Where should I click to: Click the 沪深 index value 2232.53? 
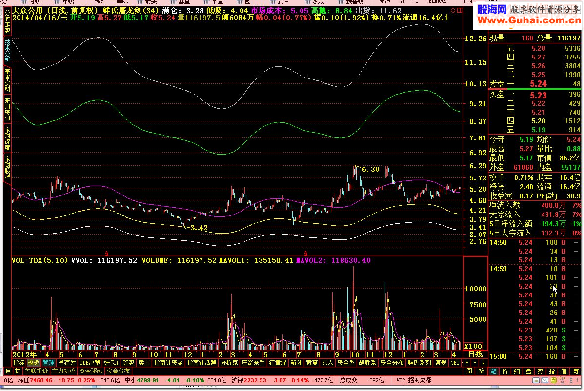[254, 380]
